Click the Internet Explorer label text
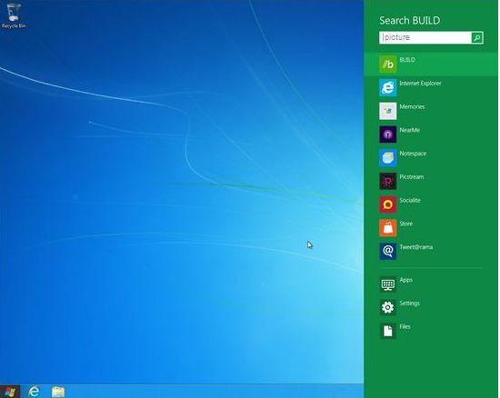Viewport: 500px width, 398px height. (x=420, y=84)
